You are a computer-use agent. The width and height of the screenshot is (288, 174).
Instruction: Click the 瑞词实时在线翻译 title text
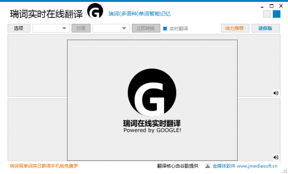pos(46,14)
